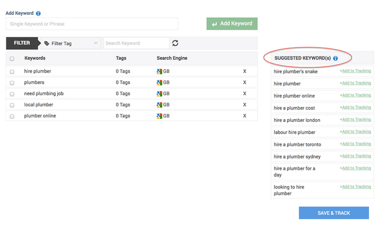Click Google icon in 'hire plumber' row
The image size is (377, 225).
(x=159, y=71)
